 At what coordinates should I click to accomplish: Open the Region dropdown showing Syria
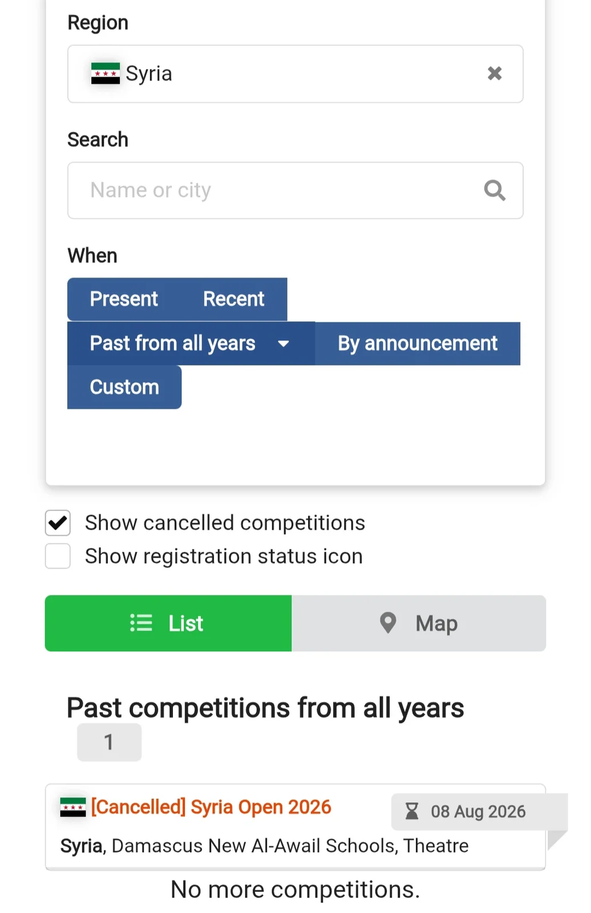[x=295, y=74]
